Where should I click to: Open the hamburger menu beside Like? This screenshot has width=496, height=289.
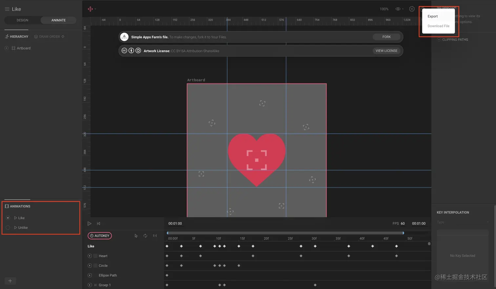click(x=7, y=9)
